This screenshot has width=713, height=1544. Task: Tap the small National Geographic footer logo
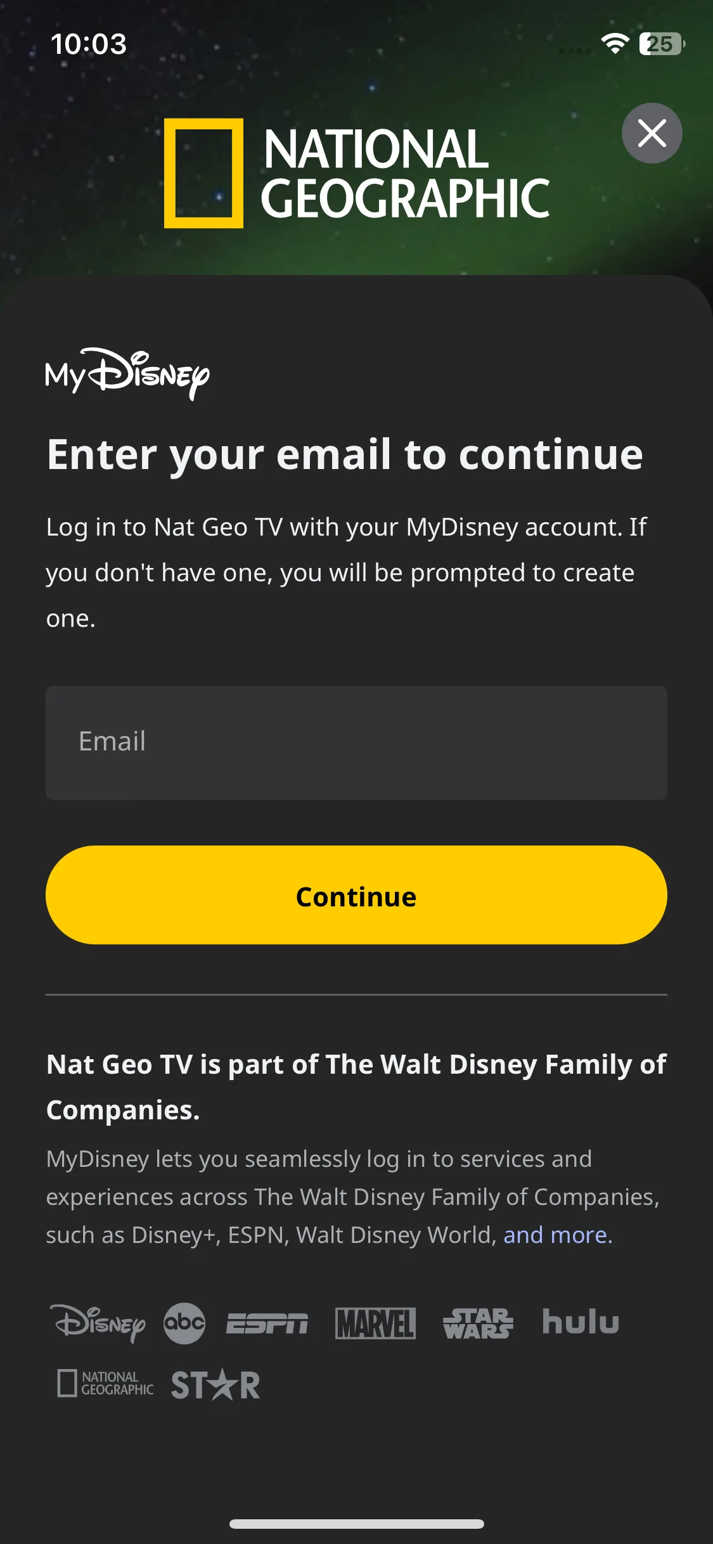click(105, 1383)
